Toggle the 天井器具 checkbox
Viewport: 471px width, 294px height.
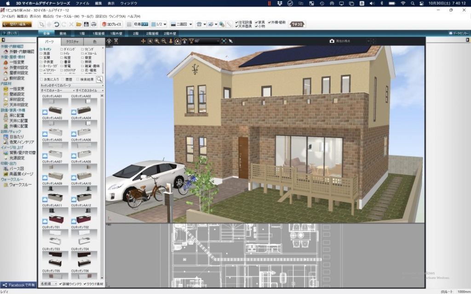pos(237,26)
